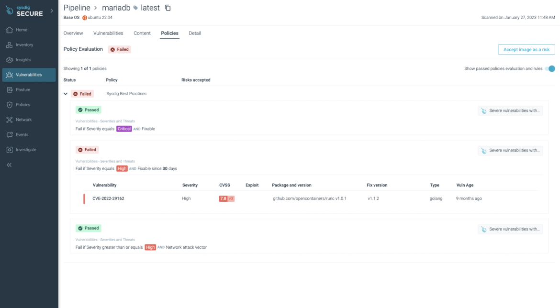The width and height of the screenshot is (560, 308).
Task: Click the Severity column header
Action: pyautogui.click(x=190, y=185)
